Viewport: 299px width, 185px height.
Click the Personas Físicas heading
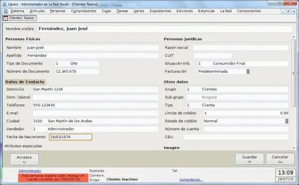[x=23, y=39]
